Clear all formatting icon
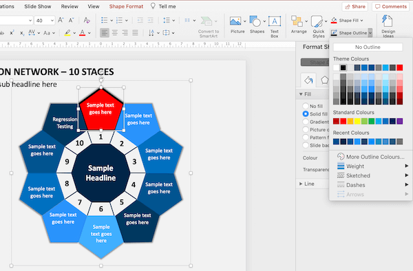Viewport: 413px width, 271px height. (87, 20)
